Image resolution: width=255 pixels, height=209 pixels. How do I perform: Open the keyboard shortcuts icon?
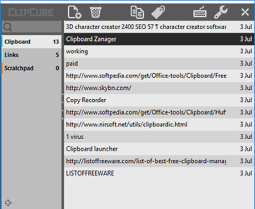click(x=200, y=12)
